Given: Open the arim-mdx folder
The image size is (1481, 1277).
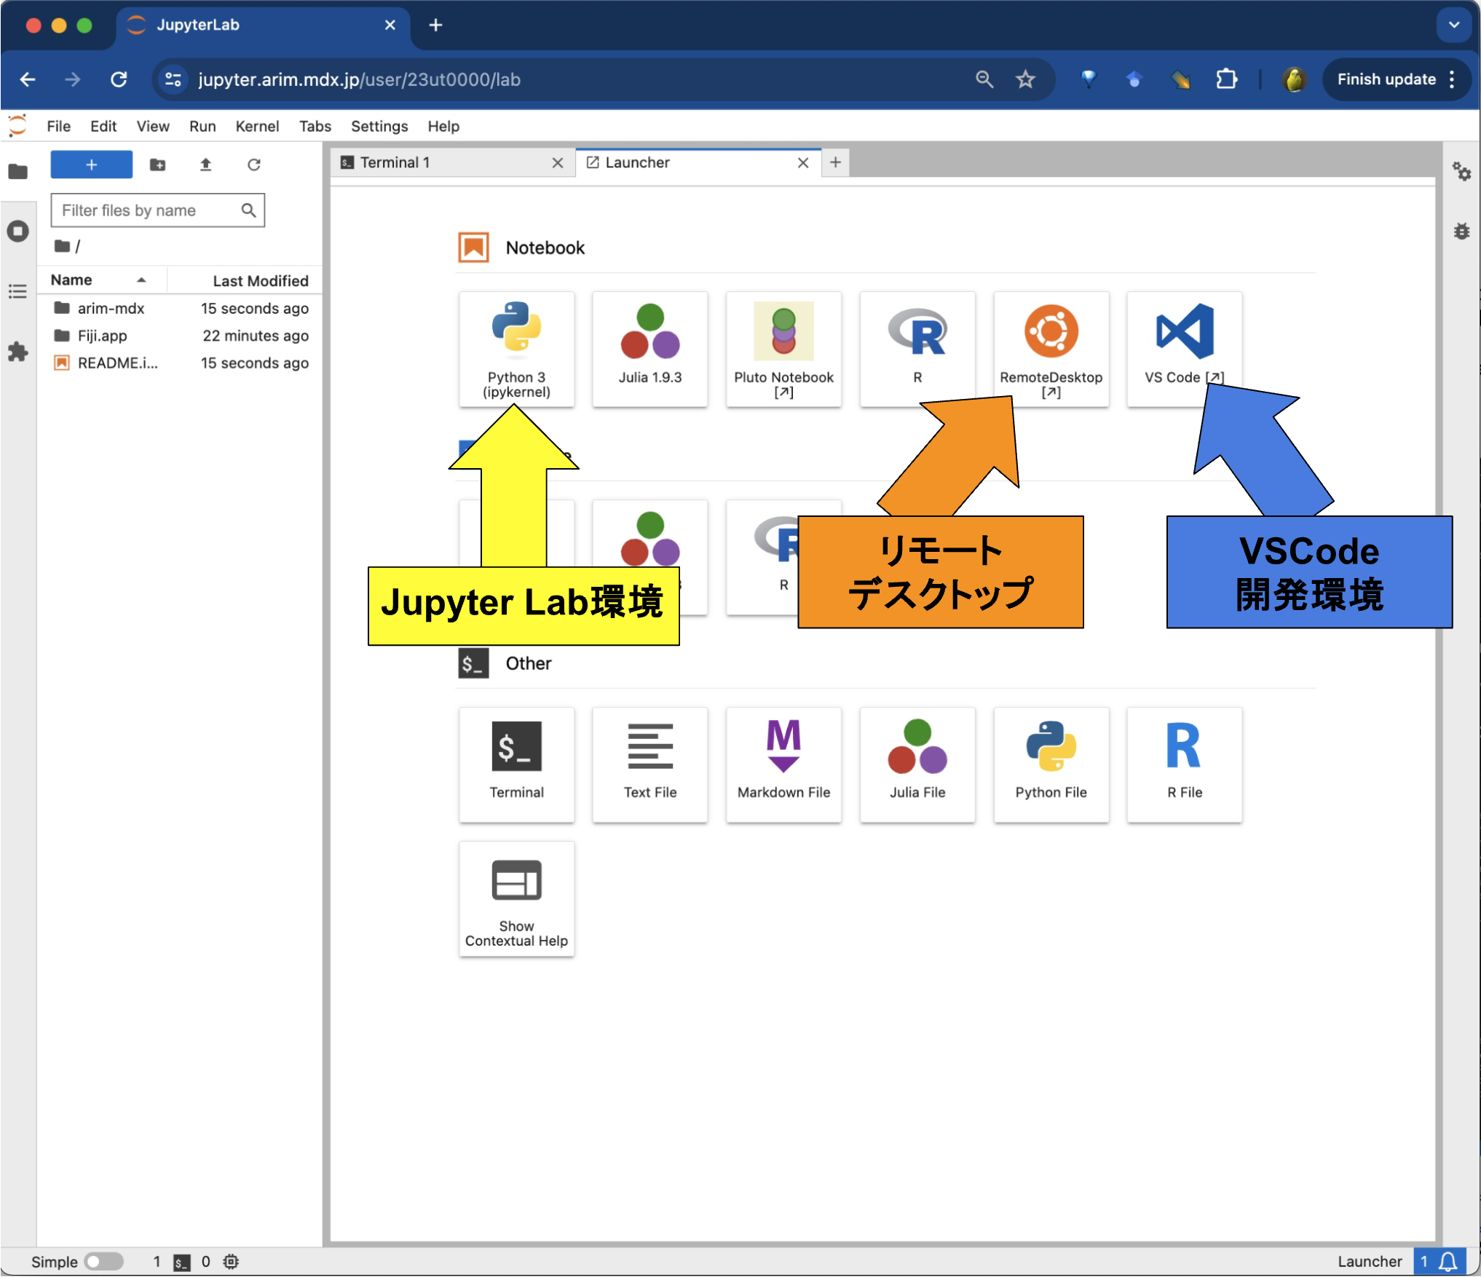Looking at the screenshot, I should [181, 308].
